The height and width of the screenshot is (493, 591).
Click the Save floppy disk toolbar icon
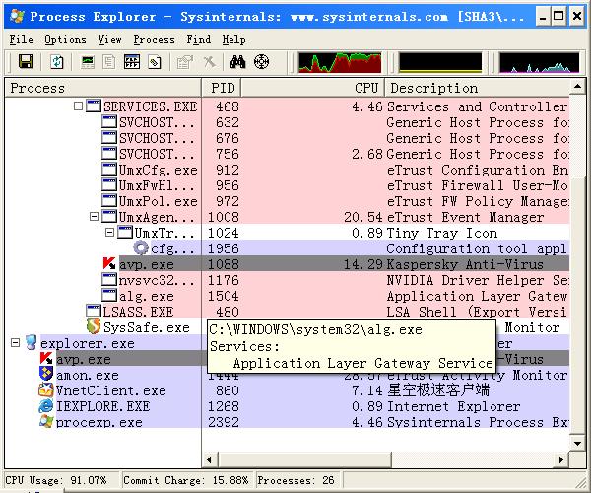26,61
